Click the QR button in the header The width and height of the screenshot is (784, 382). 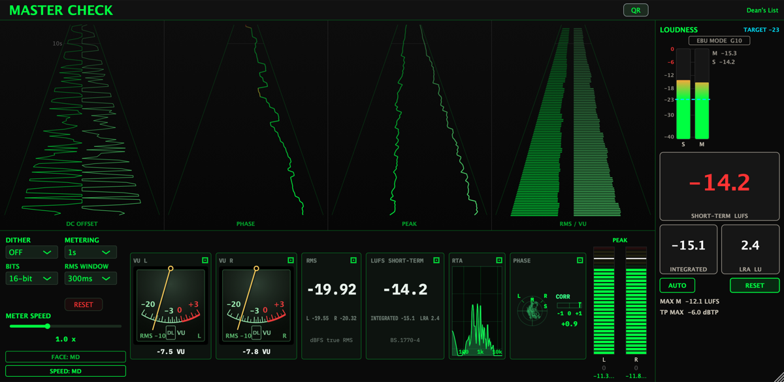point(635,10)
